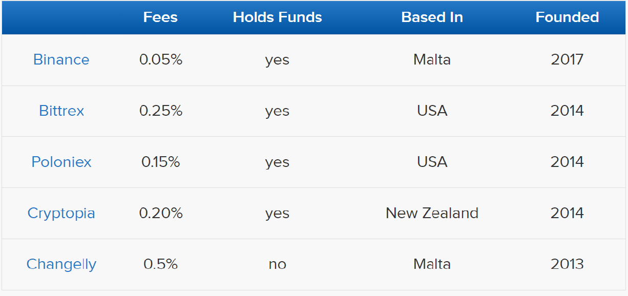
Task: Select Cryptopia's 0.20% fee value
Action: click(x=161, y=214)
